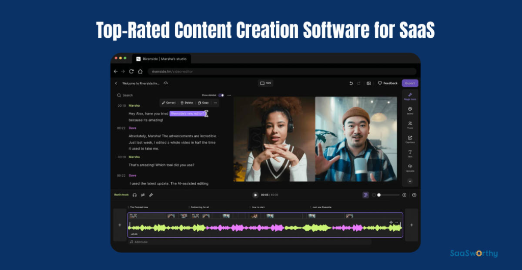
Task: Click the first Dave speaker label
Action: [x=133, y=128]
